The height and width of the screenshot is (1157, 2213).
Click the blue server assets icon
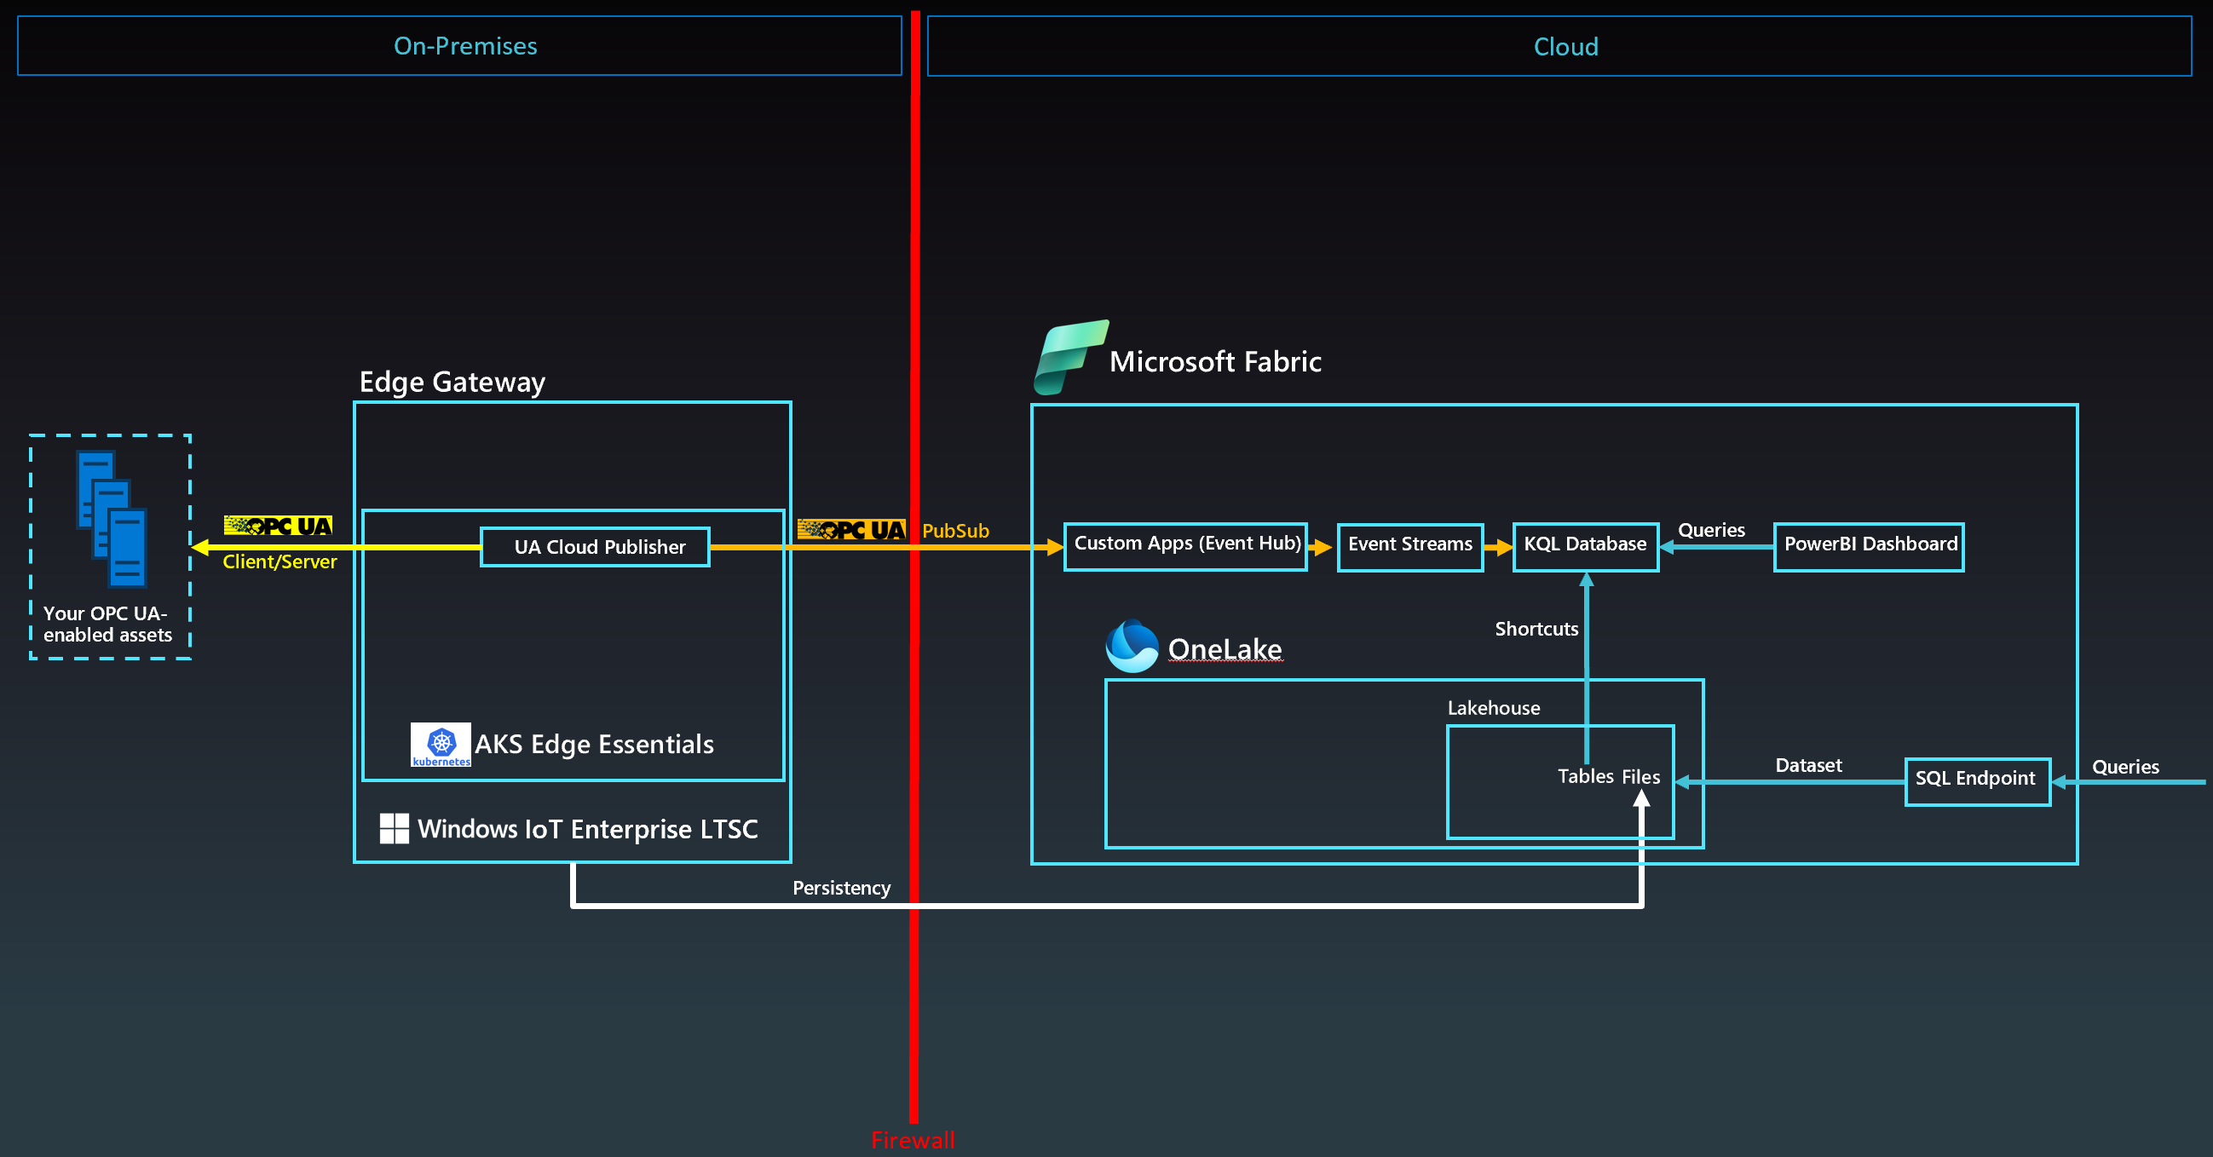click(x=112, y=519)
